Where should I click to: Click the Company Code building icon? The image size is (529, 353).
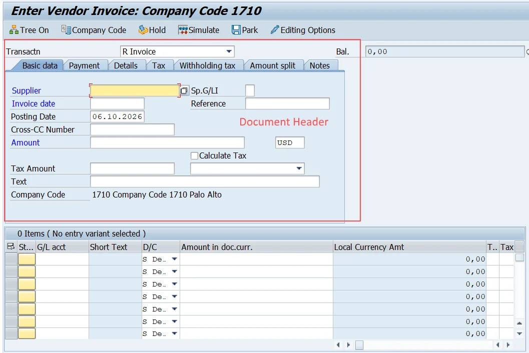pyautogui.click(x=66, y=29)
